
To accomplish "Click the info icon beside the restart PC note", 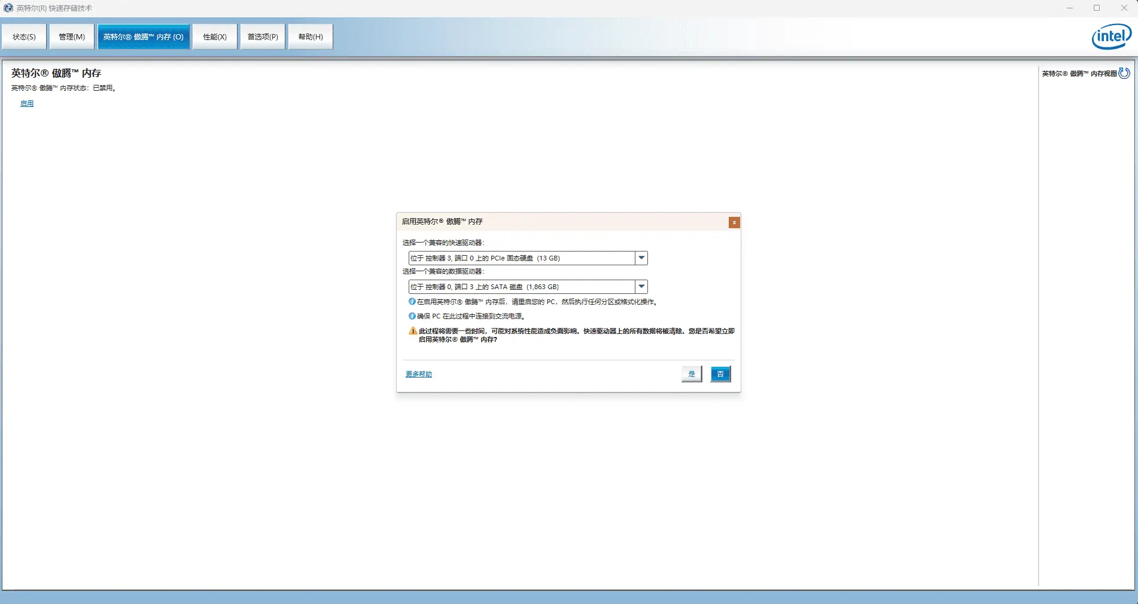I will pos(412,302).
